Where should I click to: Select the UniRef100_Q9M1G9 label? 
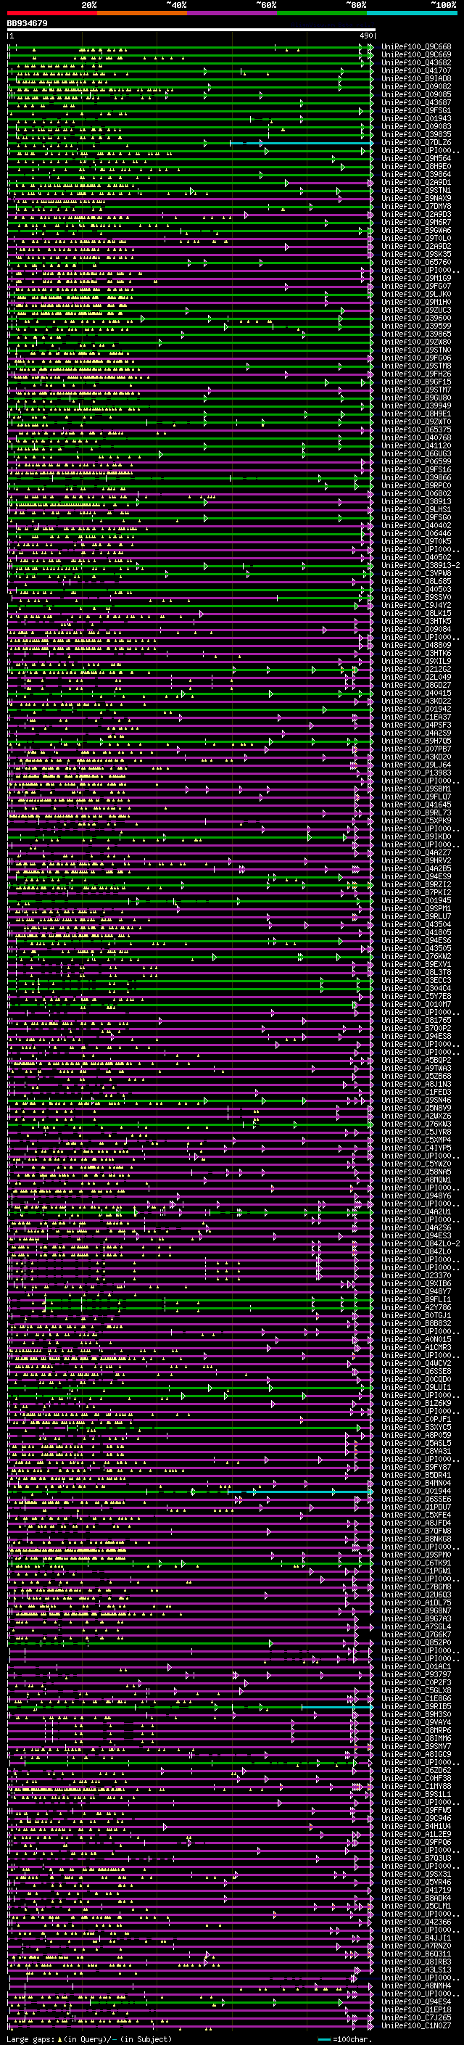click(x=416, y=278)
